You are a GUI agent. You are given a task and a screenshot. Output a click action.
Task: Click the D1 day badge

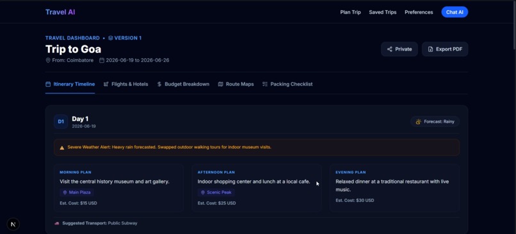[61, 121]
